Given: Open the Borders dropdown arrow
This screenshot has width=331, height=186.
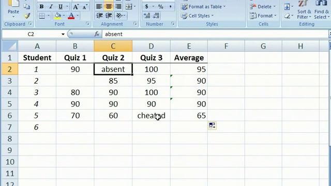Looking at the screenshot, I should (x=48, y=16).
